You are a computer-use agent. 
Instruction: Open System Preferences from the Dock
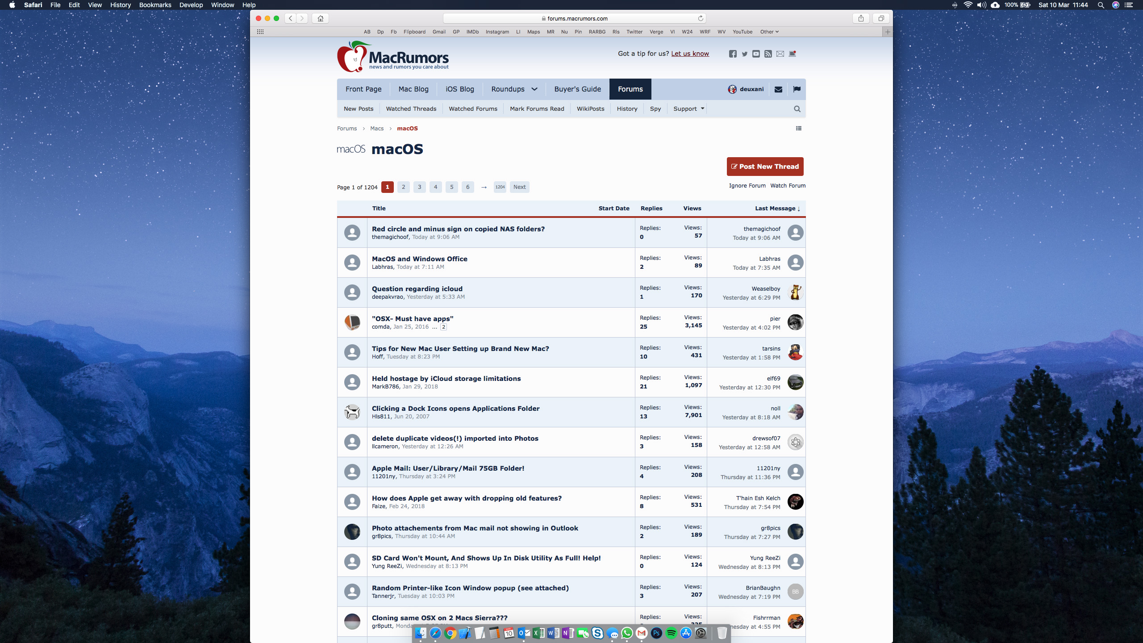(x=701, y=633)
